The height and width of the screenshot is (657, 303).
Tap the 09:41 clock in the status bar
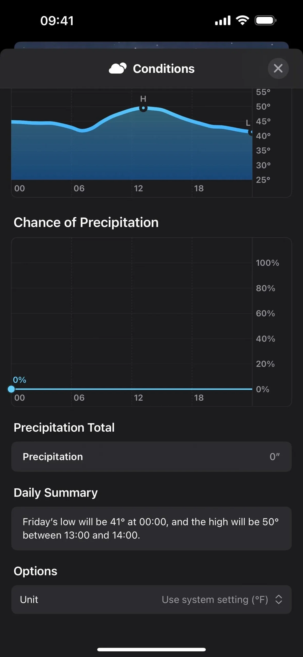point(57,21)
